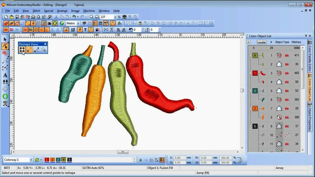Collapse color 3 group in object list
The width and height of the screenshot is (315, 177).
coord(250,91)
